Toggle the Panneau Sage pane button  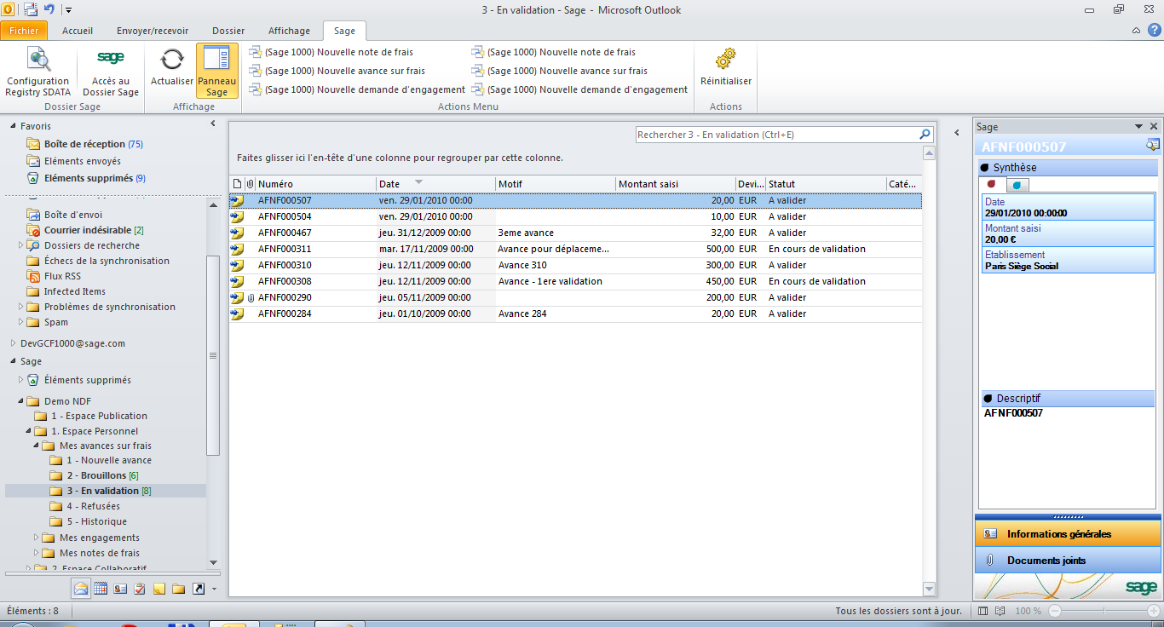click(x=217, y=72)
